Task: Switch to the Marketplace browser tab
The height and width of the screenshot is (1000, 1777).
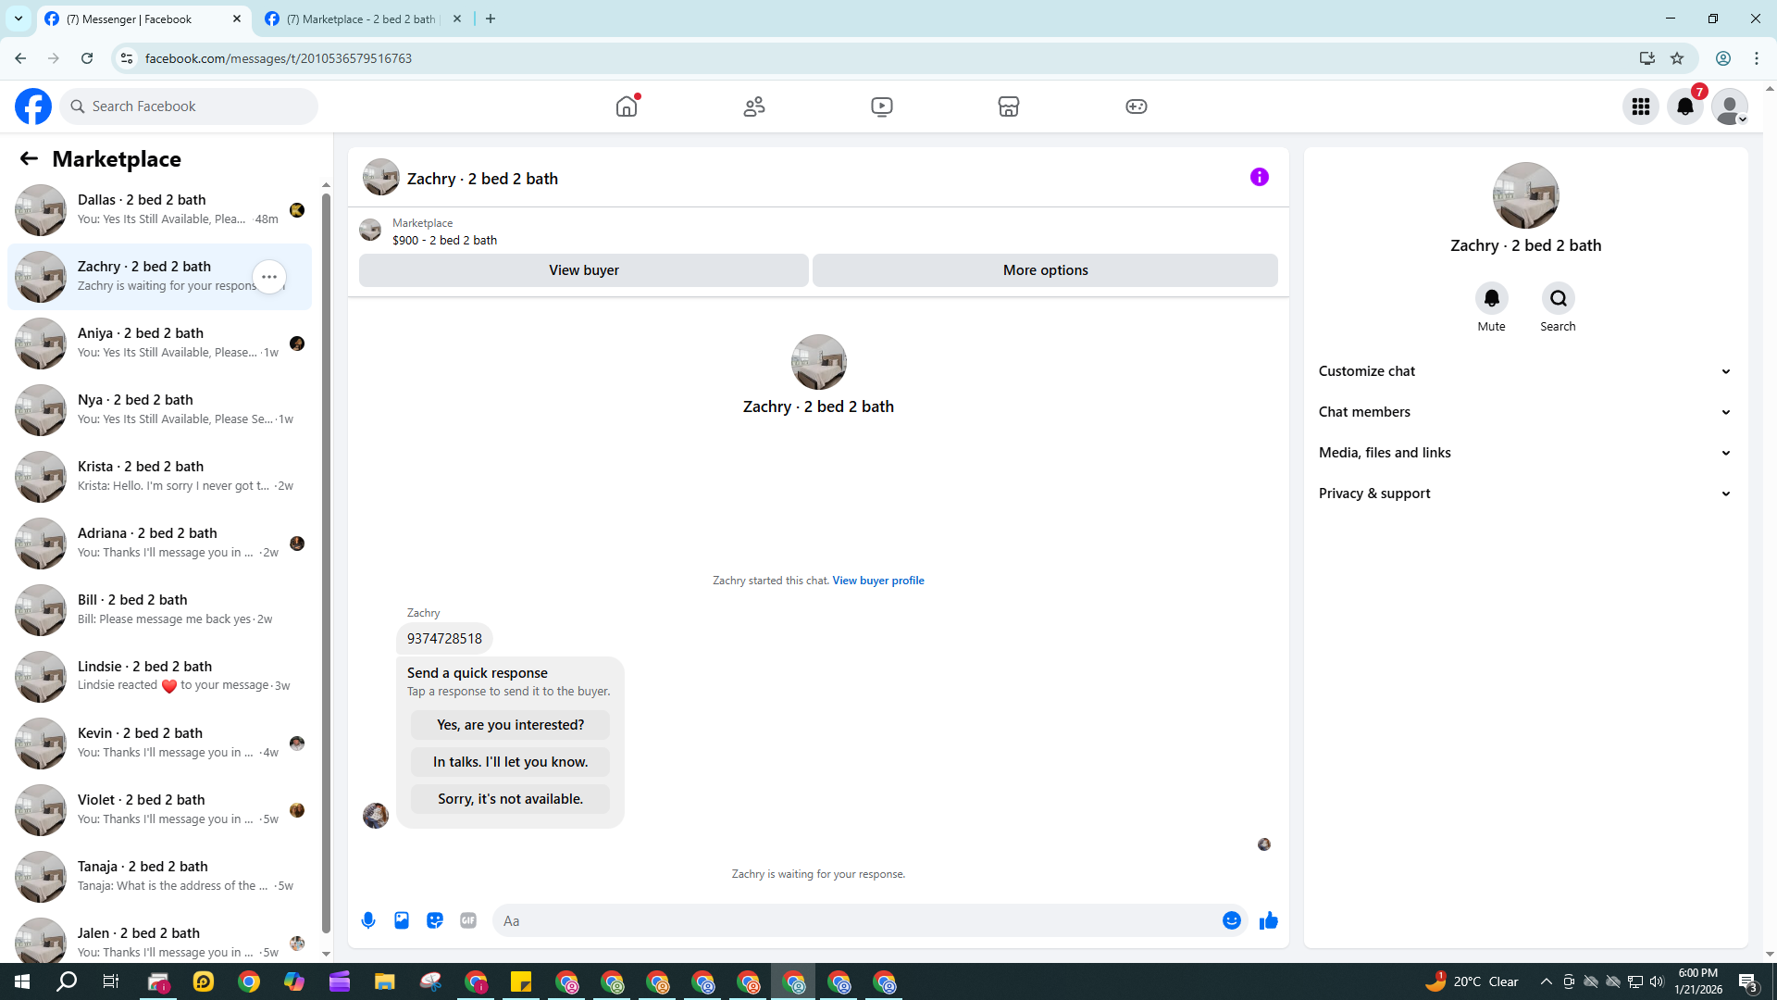Action: pos(361,19)
